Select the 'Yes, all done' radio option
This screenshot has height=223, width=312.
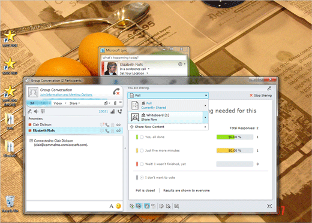[142, 137]
